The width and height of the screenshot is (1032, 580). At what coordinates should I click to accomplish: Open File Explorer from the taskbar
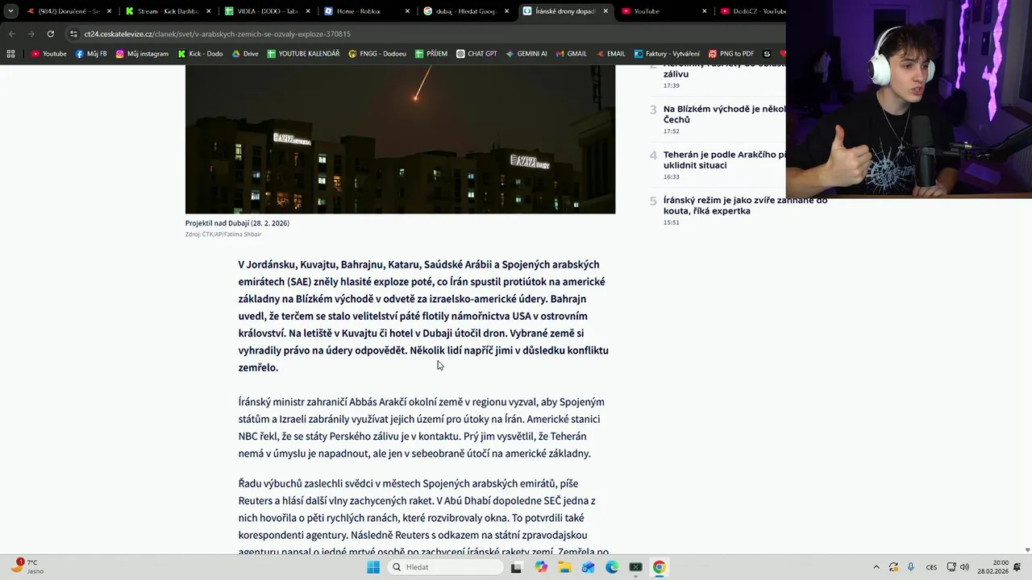564,567
